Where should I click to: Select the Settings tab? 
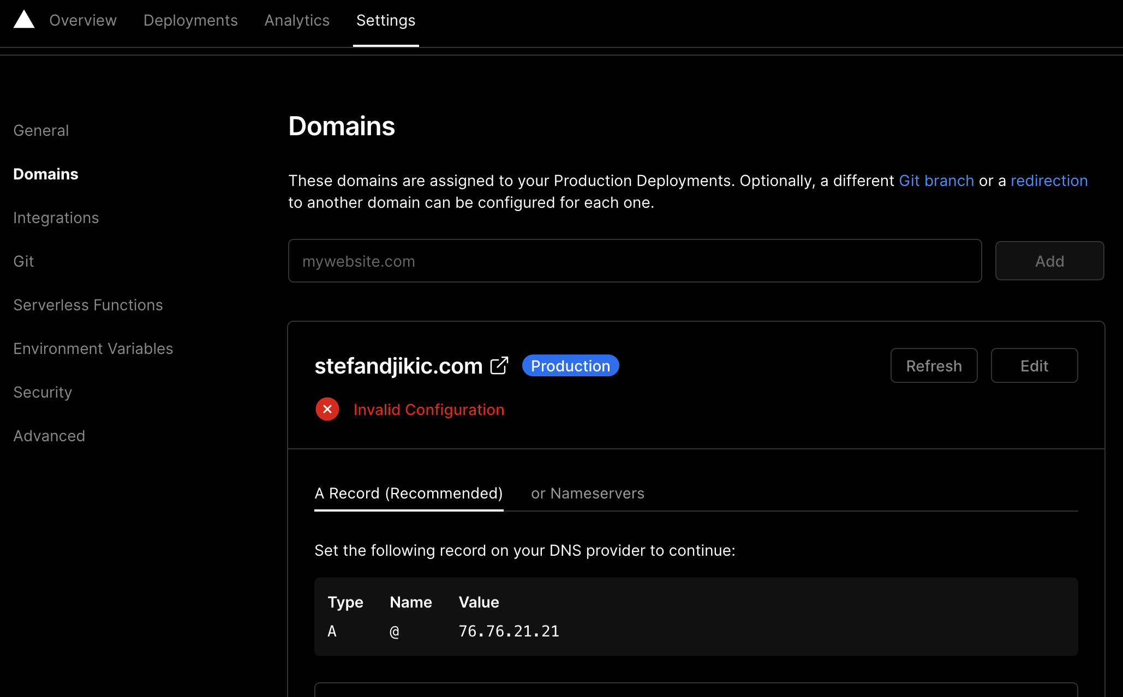(x=386, y=20)
